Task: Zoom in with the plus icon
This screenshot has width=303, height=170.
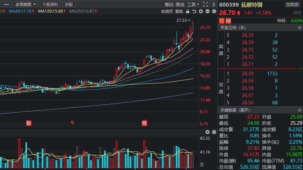Action: click(x=201, y=11)
